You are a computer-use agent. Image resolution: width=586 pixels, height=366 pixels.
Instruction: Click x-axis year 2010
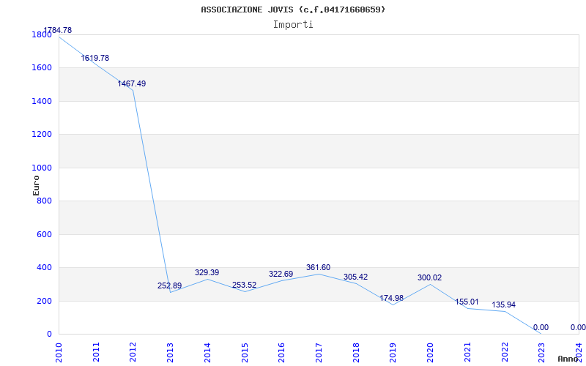pyautogui.click(x=59, y=352)
